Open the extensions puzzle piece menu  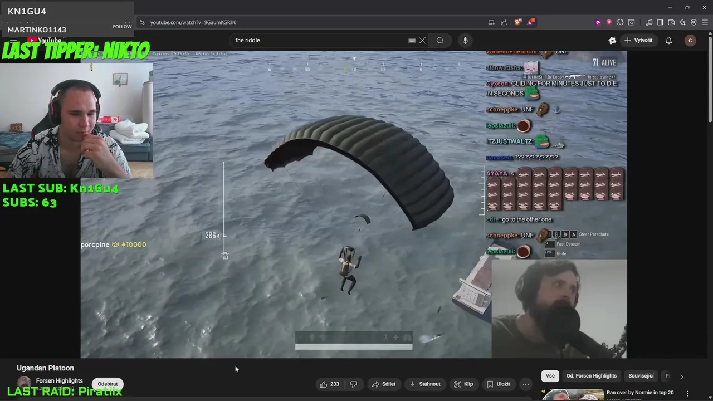click(x=620, y=22)
